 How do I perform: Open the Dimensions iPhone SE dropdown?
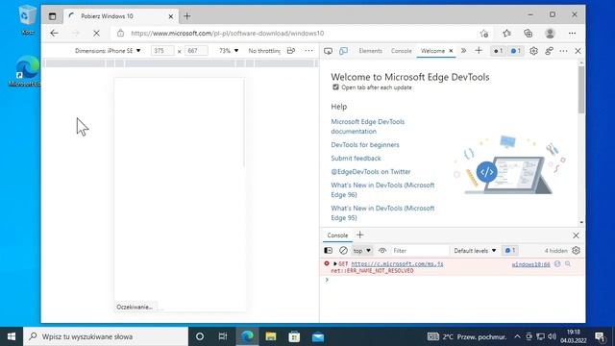coord(108,51)
